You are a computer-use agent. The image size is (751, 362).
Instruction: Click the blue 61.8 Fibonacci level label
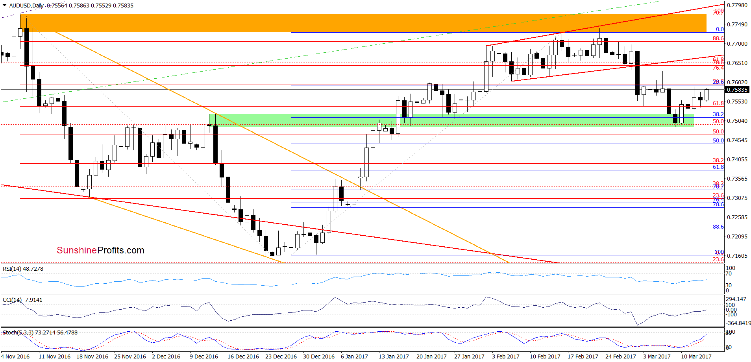(718, 167)
